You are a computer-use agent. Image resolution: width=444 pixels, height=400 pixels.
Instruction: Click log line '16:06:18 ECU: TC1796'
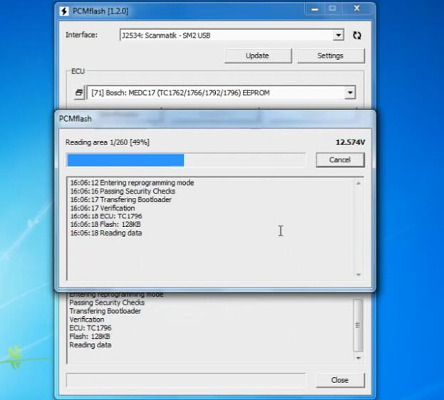point(106,216)
